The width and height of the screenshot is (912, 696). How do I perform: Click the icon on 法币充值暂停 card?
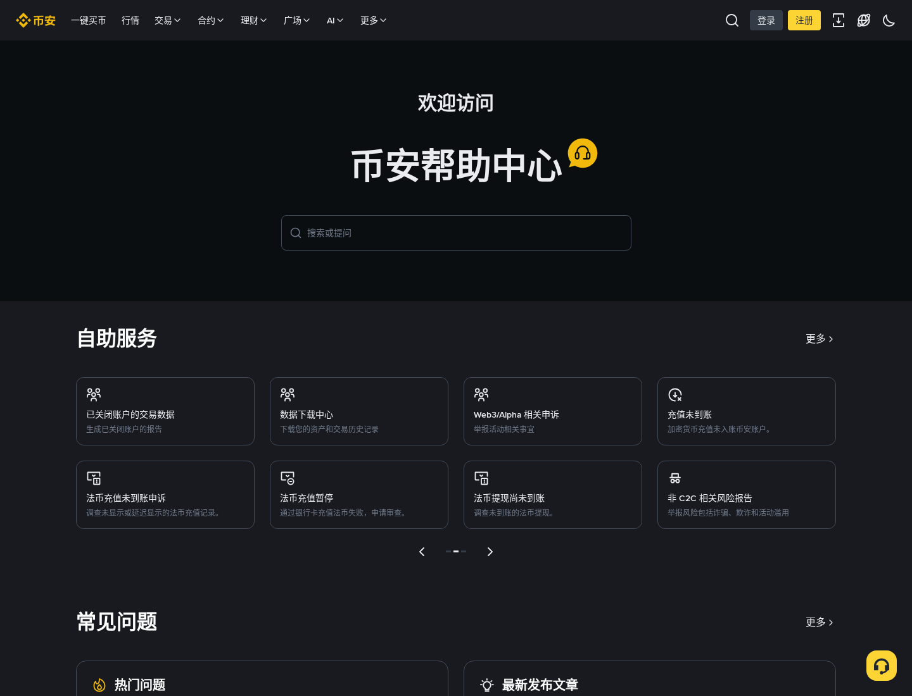pos(288,478)
